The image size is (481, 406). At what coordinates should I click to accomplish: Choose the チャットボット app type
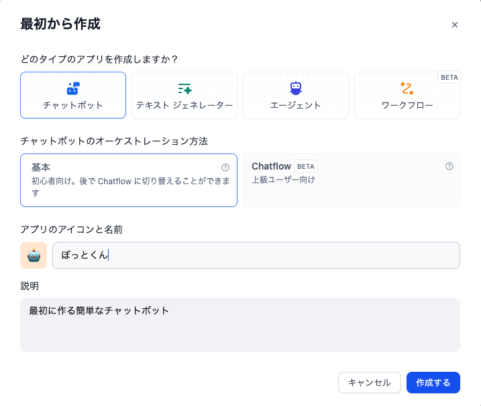73,95
